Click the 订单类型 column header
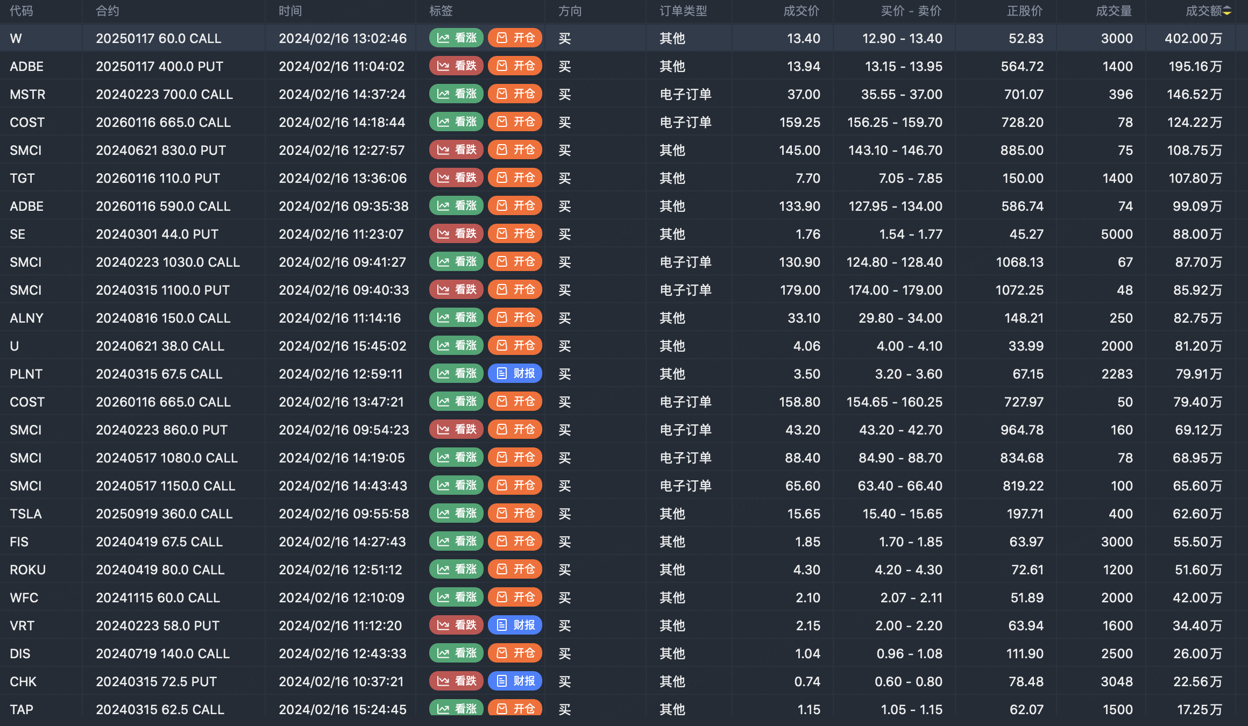 tap(683, 11)
